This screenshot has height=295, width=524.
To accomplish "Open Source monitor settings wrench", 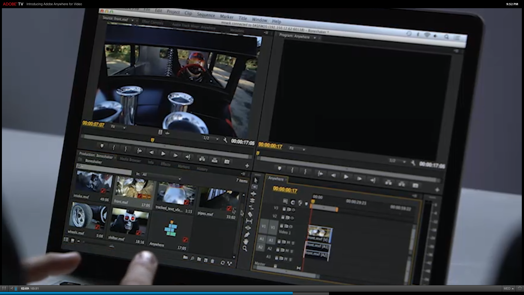I will (x=225, y=140).
